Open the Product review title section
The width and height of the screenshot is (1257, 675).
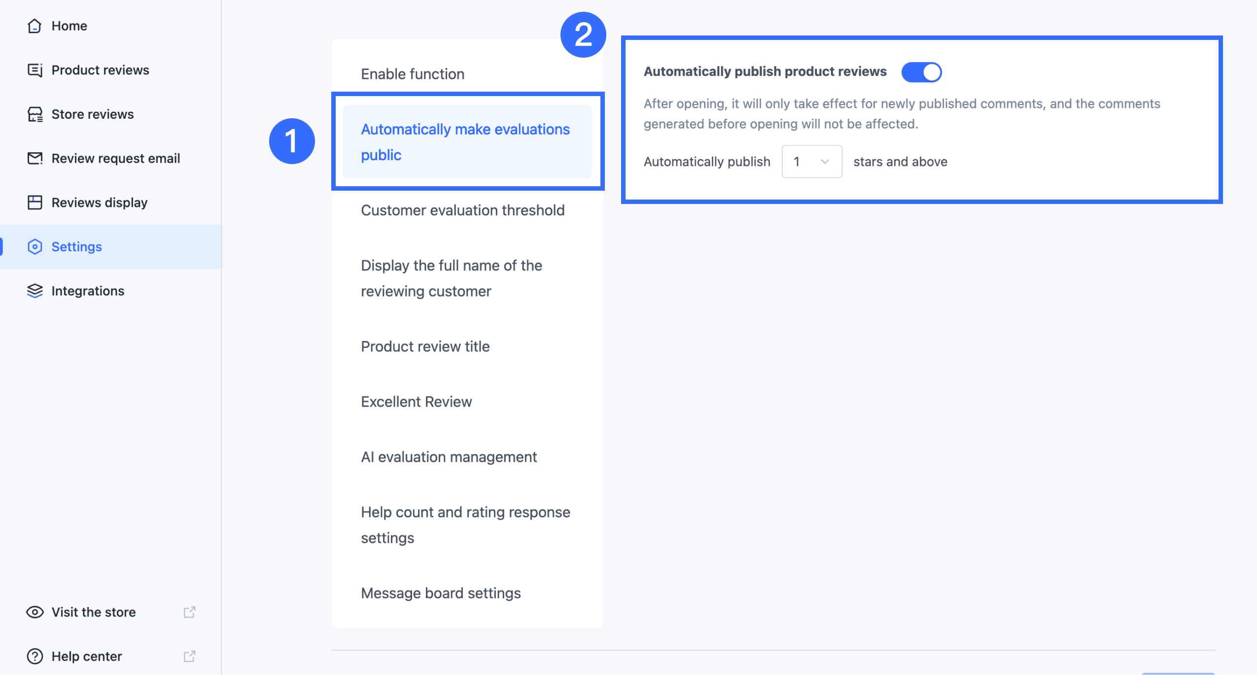coord(425,346)
